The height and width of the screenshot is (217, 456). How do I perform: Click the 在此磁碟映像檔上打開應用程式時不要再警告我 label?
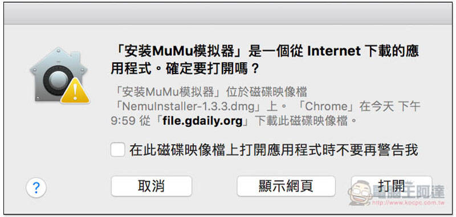[274, 150]
